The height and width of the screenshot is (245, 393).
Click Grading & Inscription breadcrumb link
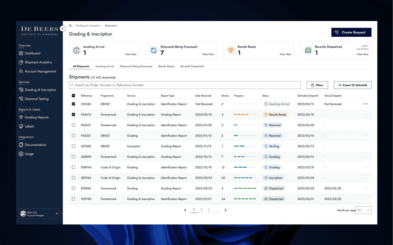[88, 26]
